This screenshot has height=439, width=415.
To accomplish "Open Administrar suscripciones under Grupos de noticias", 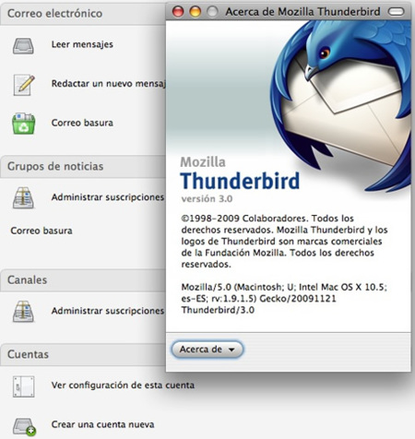I will (x=108, y=197).
